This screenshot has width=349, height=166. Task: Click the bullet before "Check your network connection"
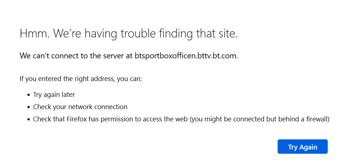[28, 107]
